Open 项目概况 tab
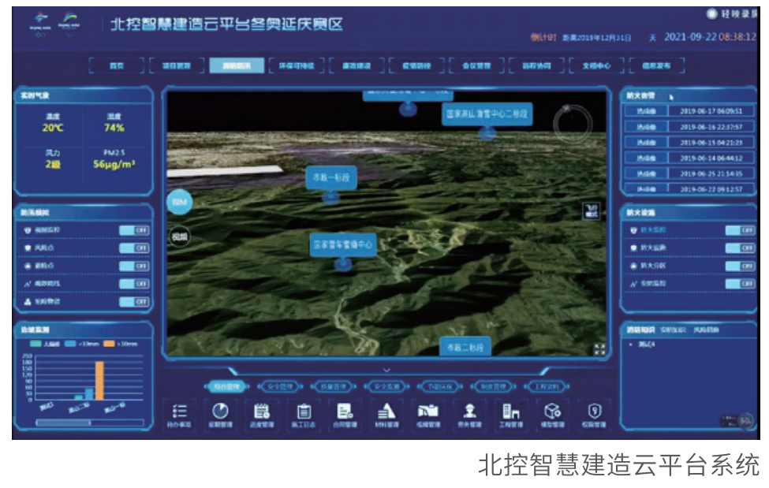Viewport: 769px width, 488px height. pos(177,65)
